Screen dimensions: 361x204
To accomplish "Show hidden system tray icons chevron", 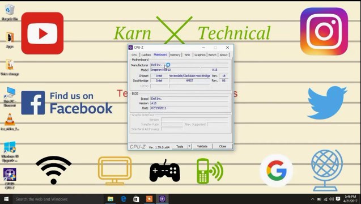I will (312, 199).
